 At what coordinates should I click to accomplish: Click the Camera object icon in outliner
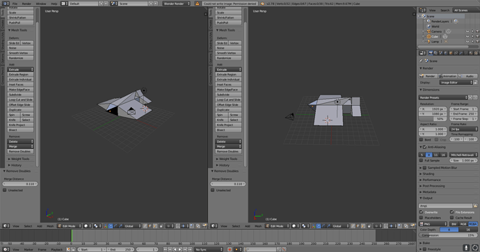[x=429, y=31]
